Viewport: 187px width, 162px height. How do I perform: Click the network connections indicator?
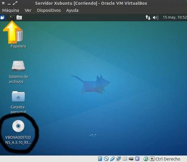tap(148, 18)
